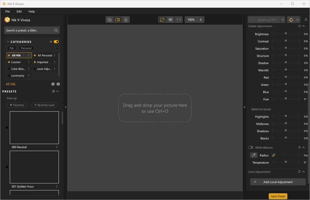Select the Custom category
Screen dimensions: 310x200
[x=16, y=62]
